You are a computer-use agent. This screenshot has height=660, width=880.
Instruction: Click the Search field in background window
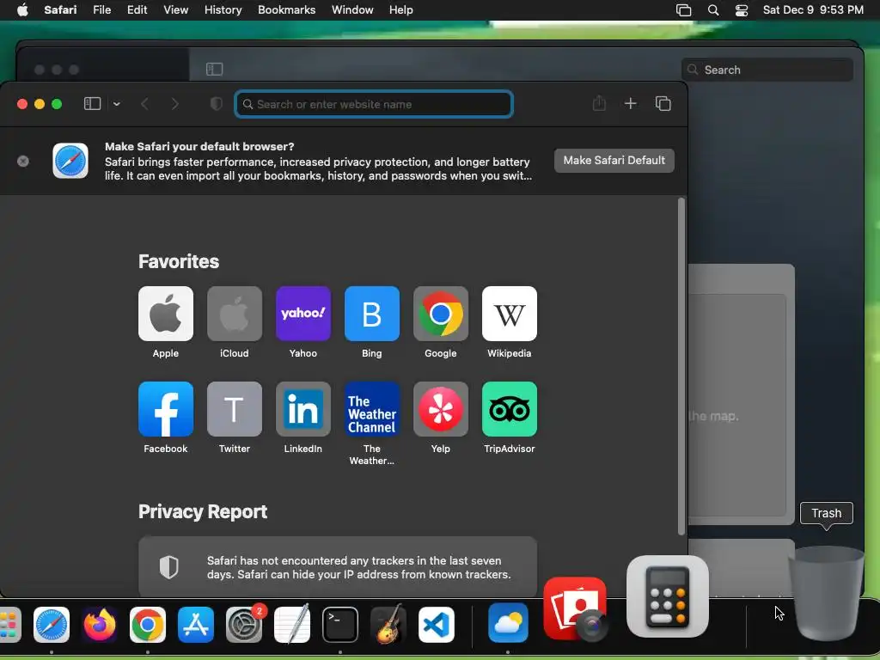click(767, 70)
